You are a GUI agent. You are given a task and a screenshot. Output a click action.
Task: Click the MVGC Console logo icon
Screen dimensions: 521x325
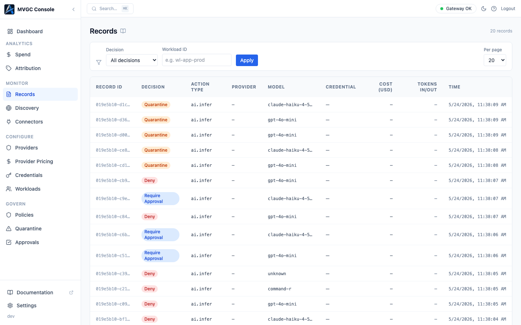[x=9, y=9]
